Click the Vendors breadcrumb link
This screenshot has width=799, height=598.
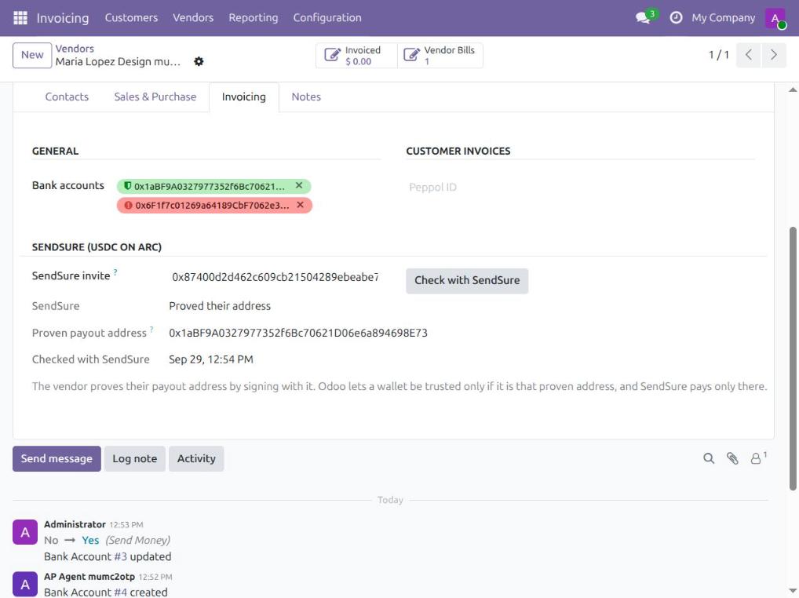[x=75, y=49]
